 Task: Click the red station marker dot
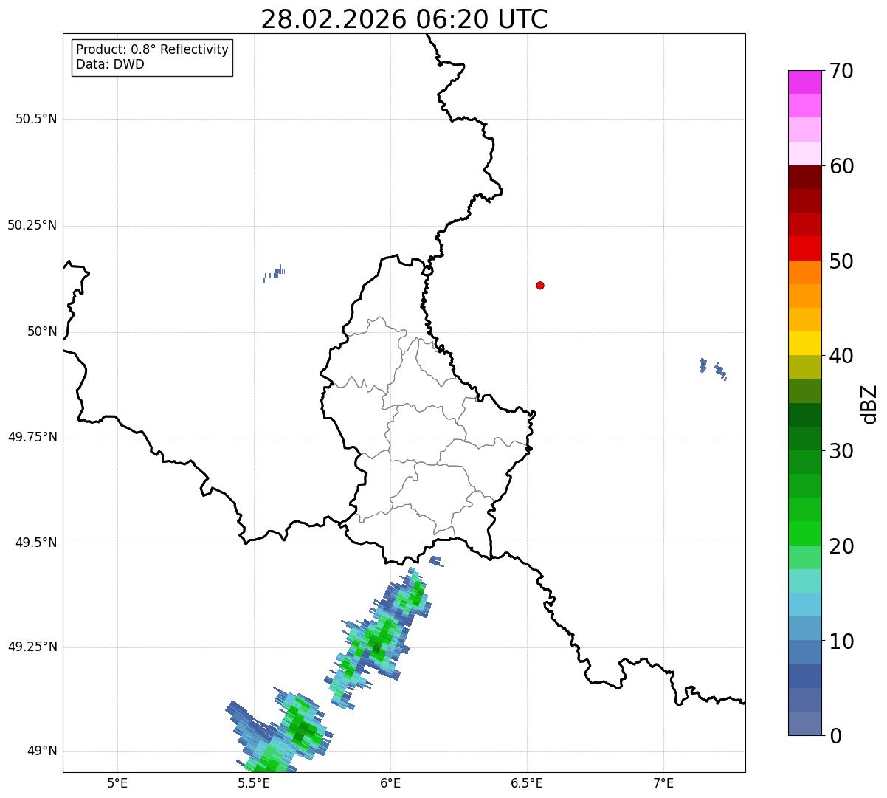click(540, 285)
